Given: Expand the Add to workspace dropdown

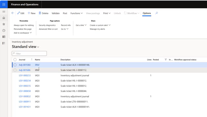Looking at the screenshot, I should coord(23,33).
